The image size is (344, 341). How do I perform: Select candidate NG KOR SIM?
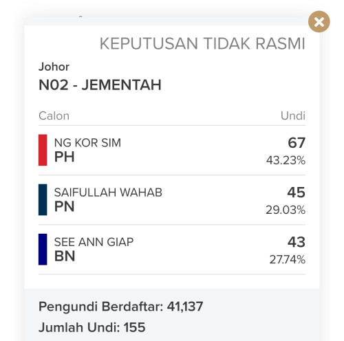pyautogui.click(x=87, y=143)
